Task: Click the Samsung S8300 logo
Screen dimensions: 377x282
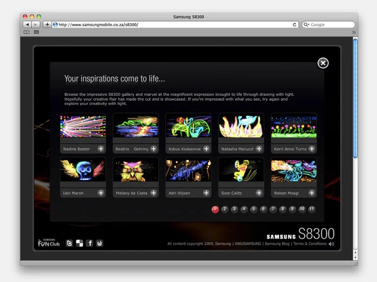Action: click(301, 234)
